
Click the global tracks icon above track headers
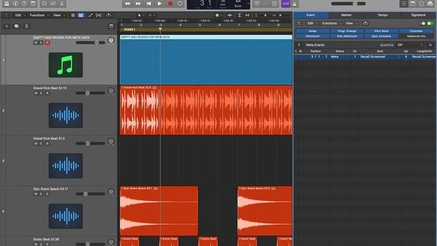click(x=111, y=26)
